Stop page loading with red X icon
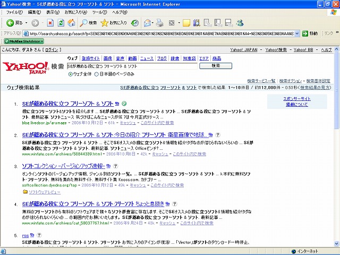Screen dimensions: 340x255 [x=50, y=23]
